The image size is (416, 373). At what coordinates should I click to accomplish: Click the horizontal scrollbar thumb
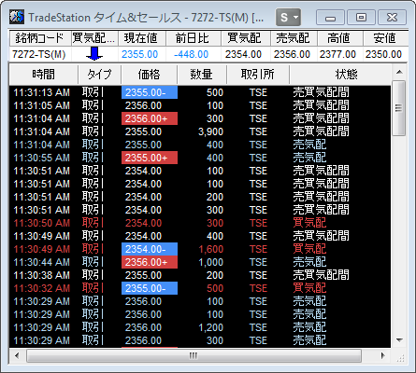(x=194, y=355)
